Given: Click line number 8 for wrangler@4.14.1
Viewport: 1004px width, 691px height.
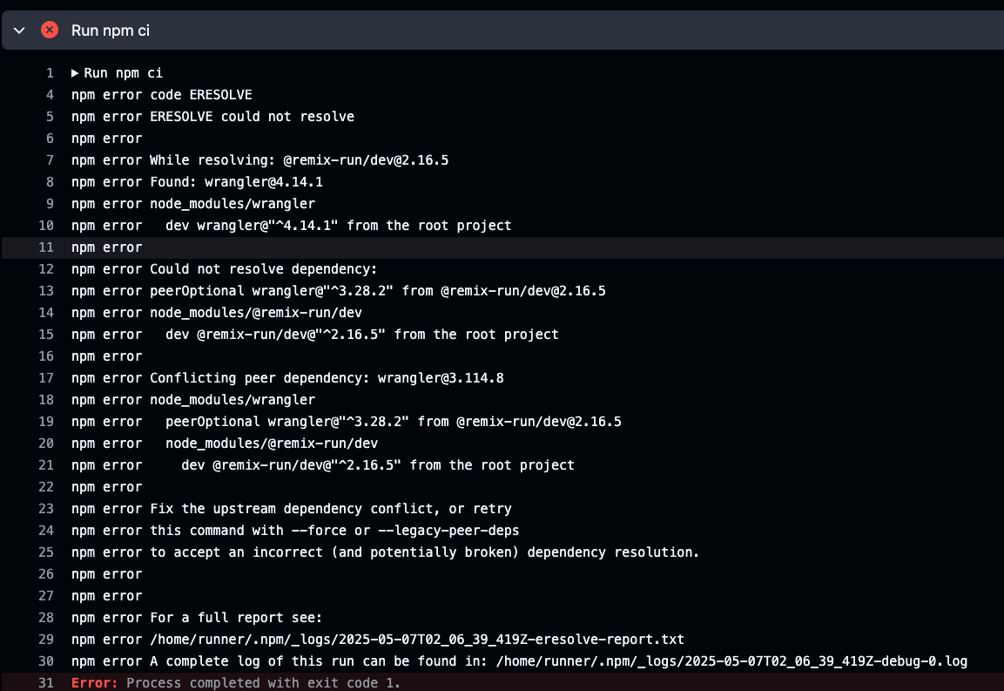Looking at the screenshot, I should pos(51,182).
